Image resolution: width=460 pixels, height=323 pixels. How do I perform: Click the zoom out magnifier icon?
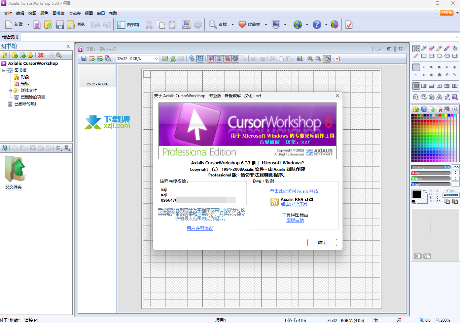tap(318, 59)
